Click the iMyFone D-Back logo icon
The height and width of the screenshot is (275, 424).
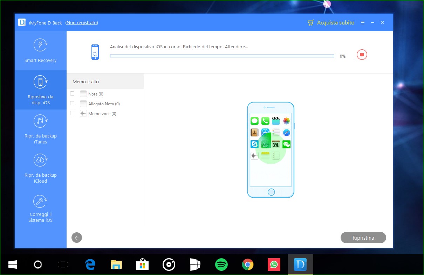click(x=22, y=22)
